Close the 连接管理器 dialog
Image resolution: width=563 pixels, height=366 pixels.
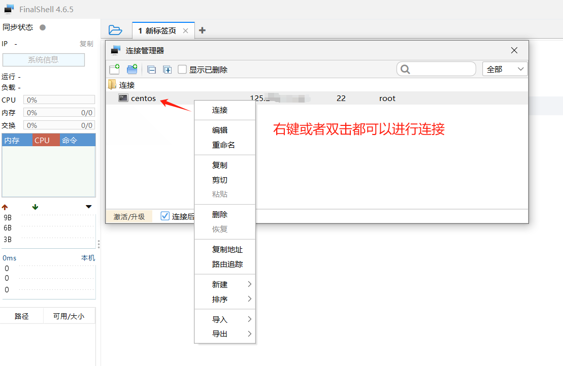pos(514,50)
